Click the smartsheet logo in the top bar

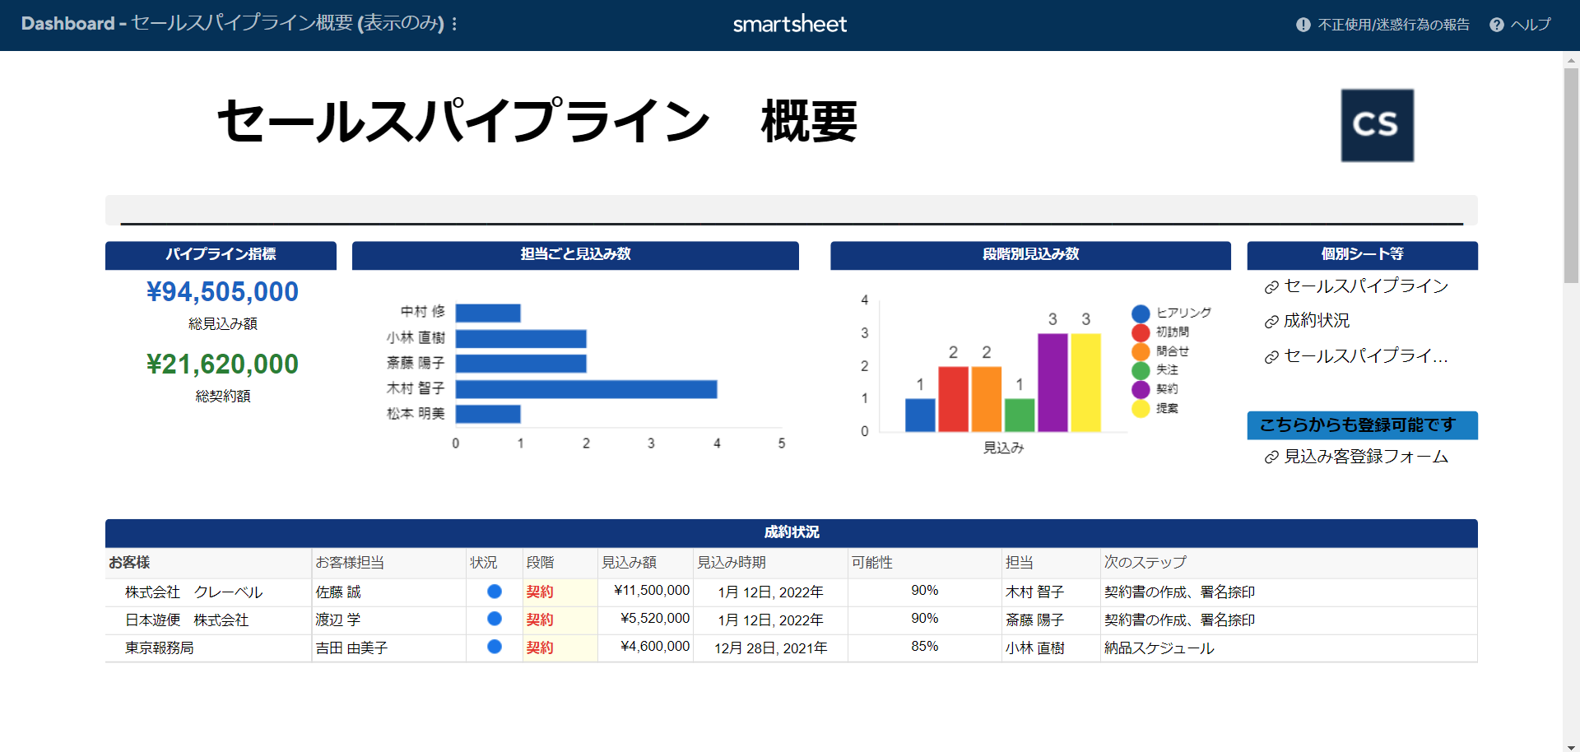click(789, 24)
